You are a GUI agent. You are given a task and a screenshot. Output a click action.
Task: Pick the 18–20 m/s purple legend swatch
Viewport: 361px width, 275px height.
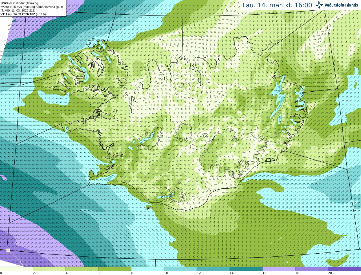pos(312,269)
